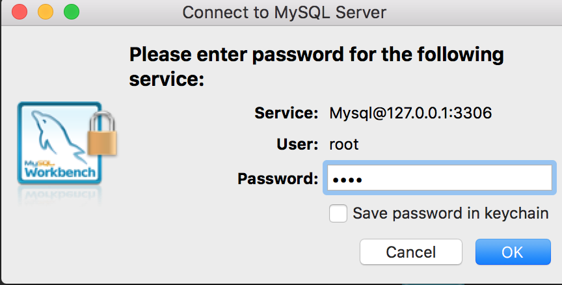Click the green zoom window button
The height and width of the screenshot is (285, 562).
[x=72, y=12]
